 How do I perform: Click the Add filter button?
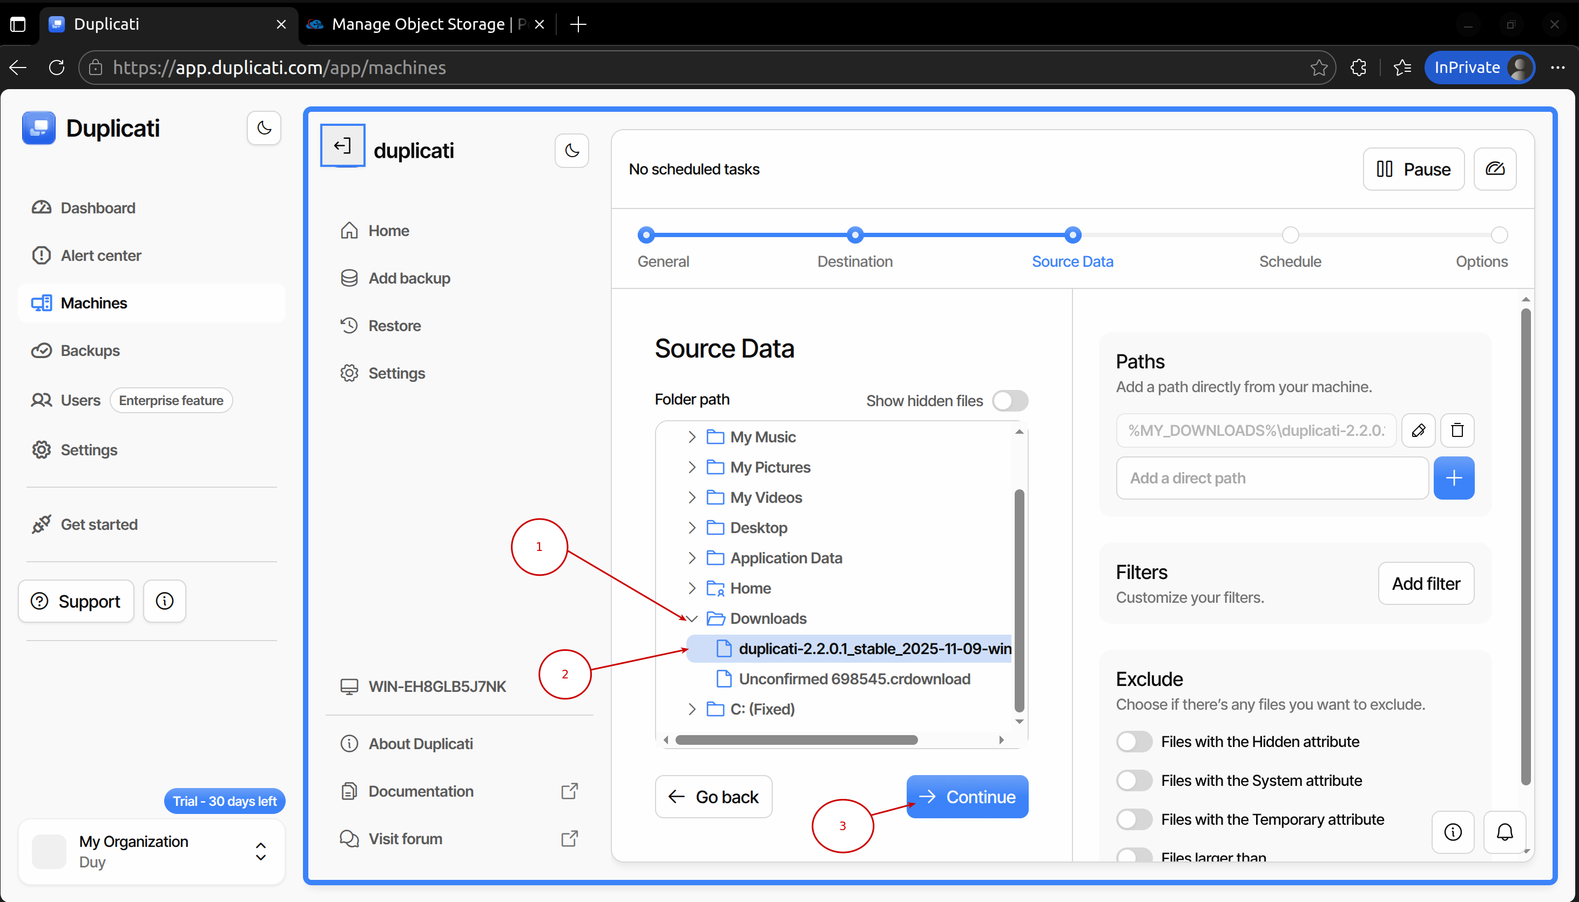(1426, 583)
